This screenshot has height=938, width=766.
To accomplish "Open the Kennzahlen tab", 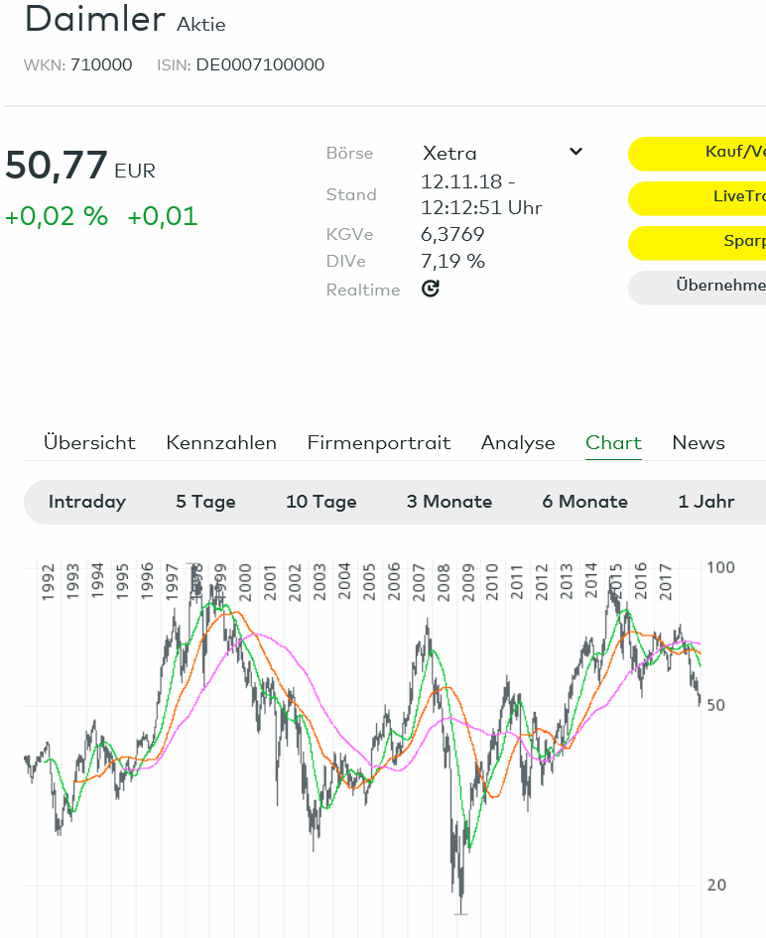I will pyautogui.click(x=221, y=443).
